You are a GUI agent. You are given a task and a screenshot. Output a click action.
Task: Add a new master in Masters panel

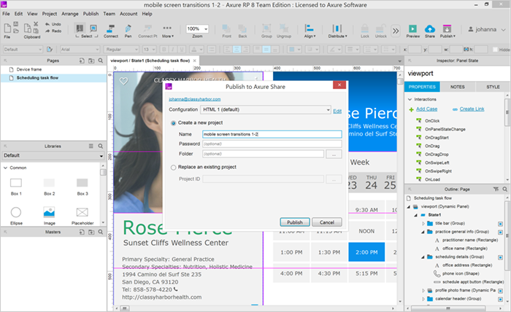point(82,232)
